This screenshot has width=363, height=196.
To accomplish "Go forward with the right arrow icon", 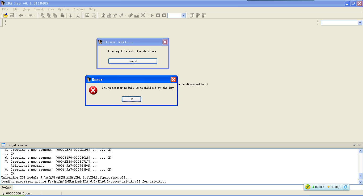I will coord(30,15).
